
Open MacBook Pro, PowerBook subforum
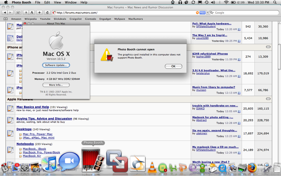click(x=41, y=152)
